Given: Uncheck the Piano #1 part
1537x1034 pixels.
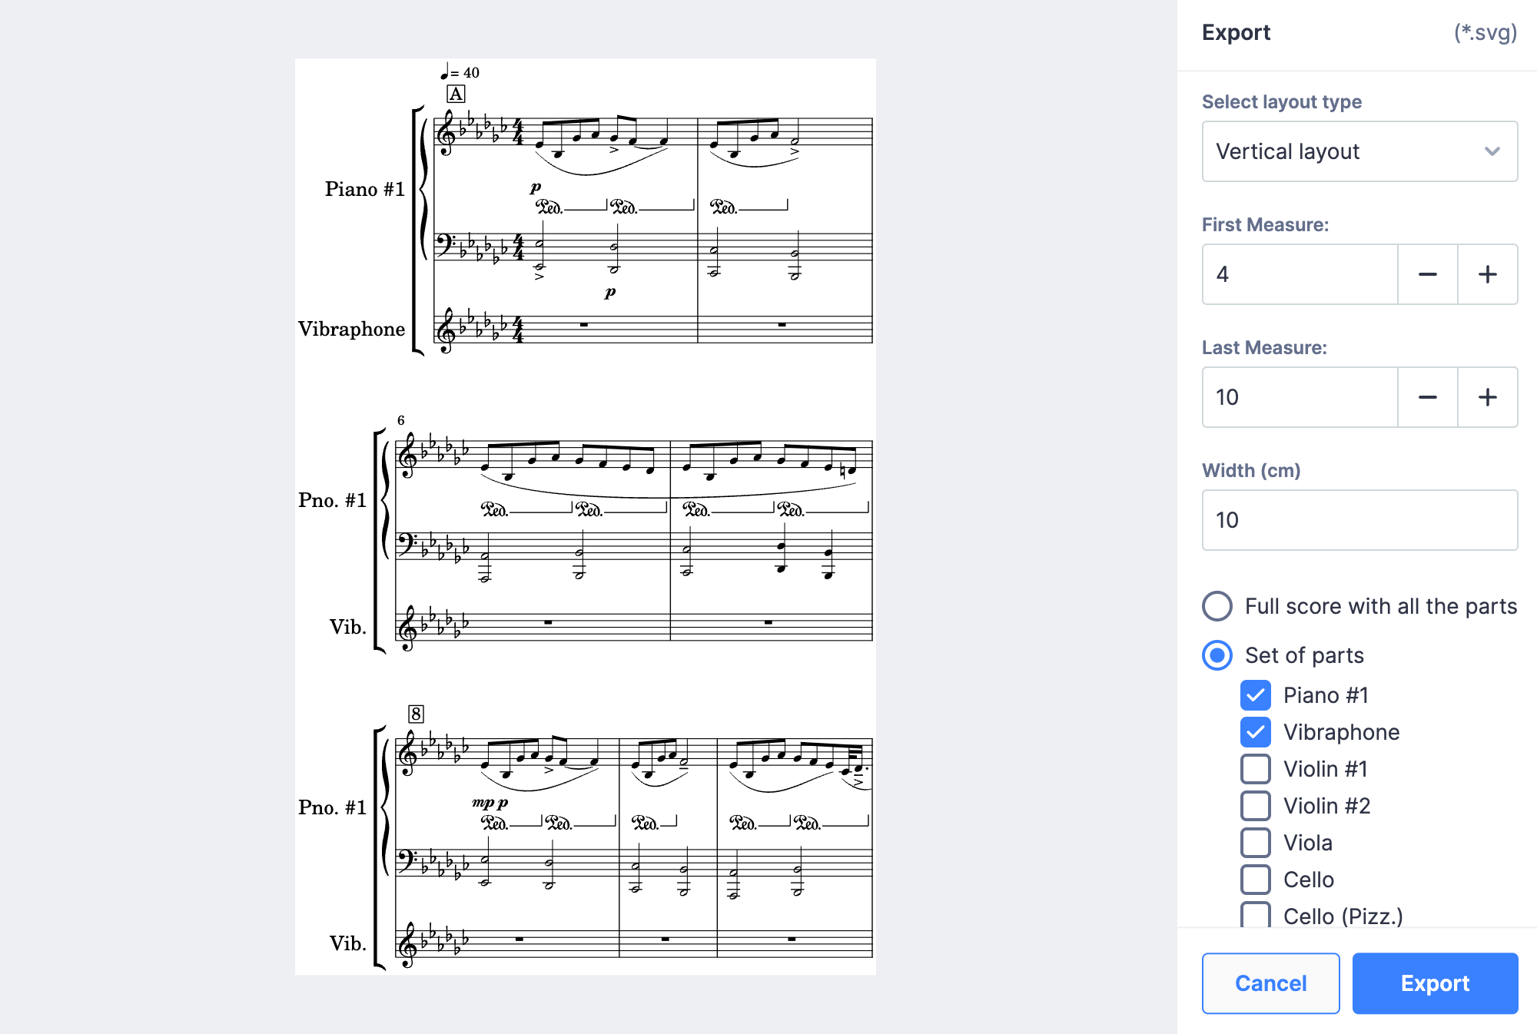Looking at the screenshot, I should [x=1255, y=694].
